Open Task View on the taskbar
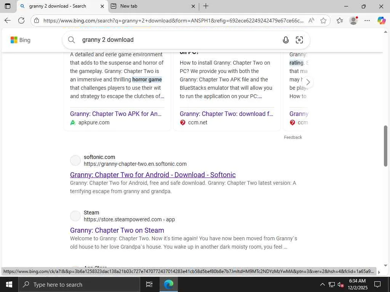Screen dimensions: 390x292 coord(149,284)
